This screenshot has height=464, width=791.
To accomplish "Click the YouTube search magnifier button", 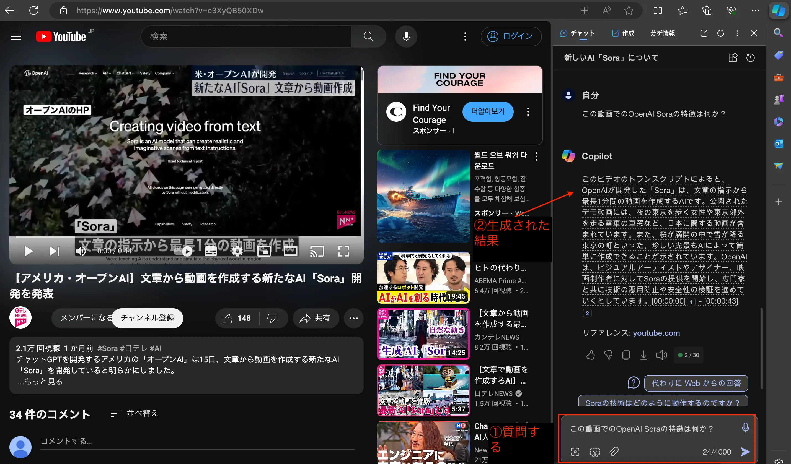I will pos(368,37).
